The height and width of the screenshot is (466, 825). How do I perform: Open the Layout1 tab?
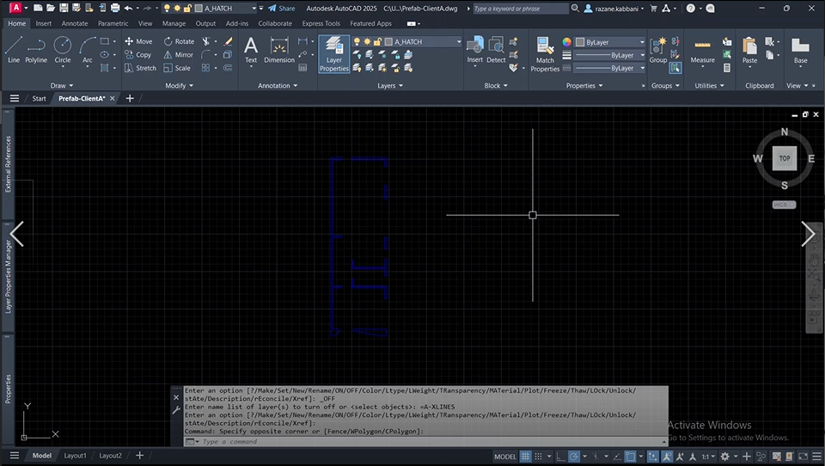76,456
